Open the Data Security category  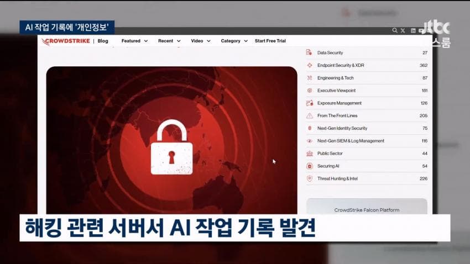(330, 52)
